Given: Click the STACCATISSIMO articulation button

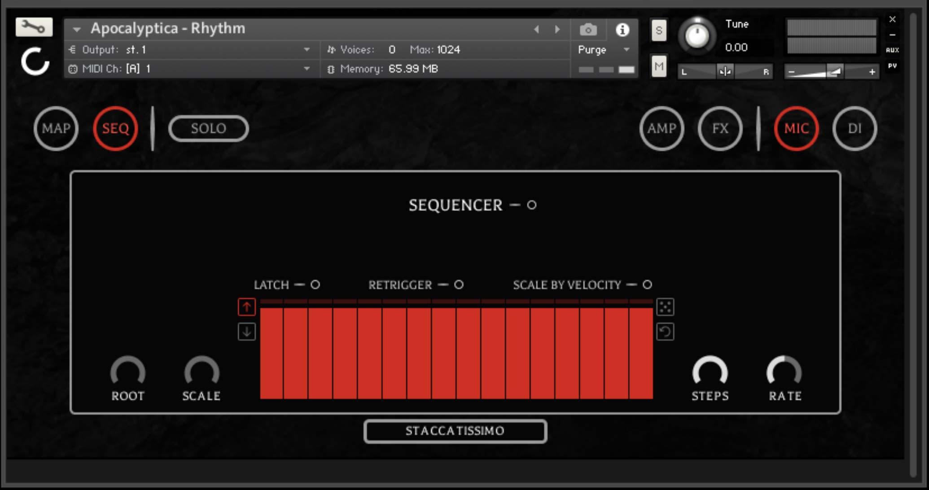Looking at the screenshot, I should click(x=455, y=431).
